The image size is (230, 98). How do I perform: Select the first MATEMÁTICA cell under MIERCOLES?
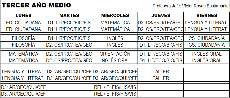coord(115,23)
